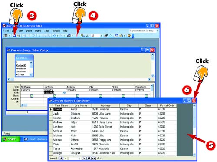Click the Address field in Contacts list
Screen dimensions: 217x162
point(20,74)
